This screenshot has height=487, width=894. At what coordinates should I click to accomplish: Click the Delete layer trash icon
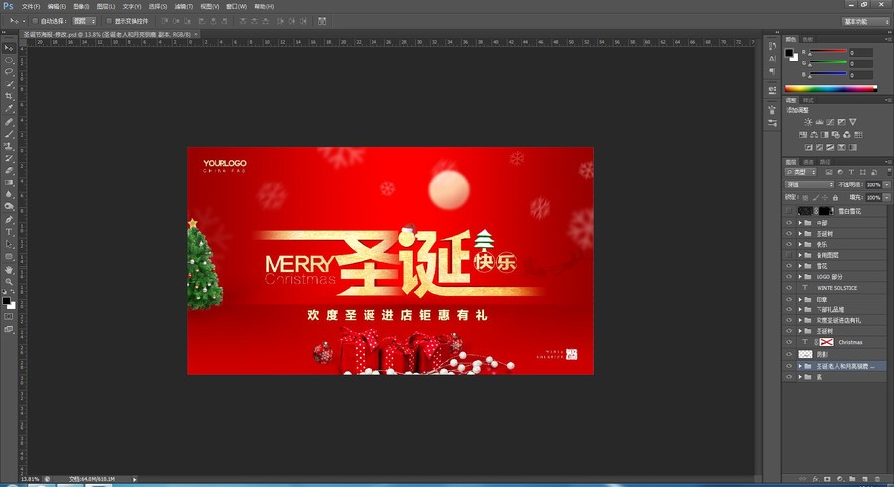(877, 480)
